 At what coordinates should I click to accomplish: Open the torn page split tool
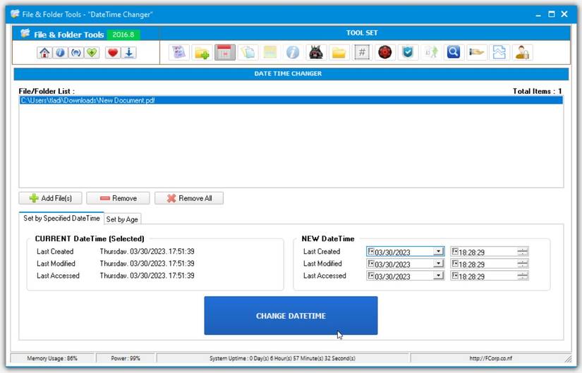[x=499, y=52]
